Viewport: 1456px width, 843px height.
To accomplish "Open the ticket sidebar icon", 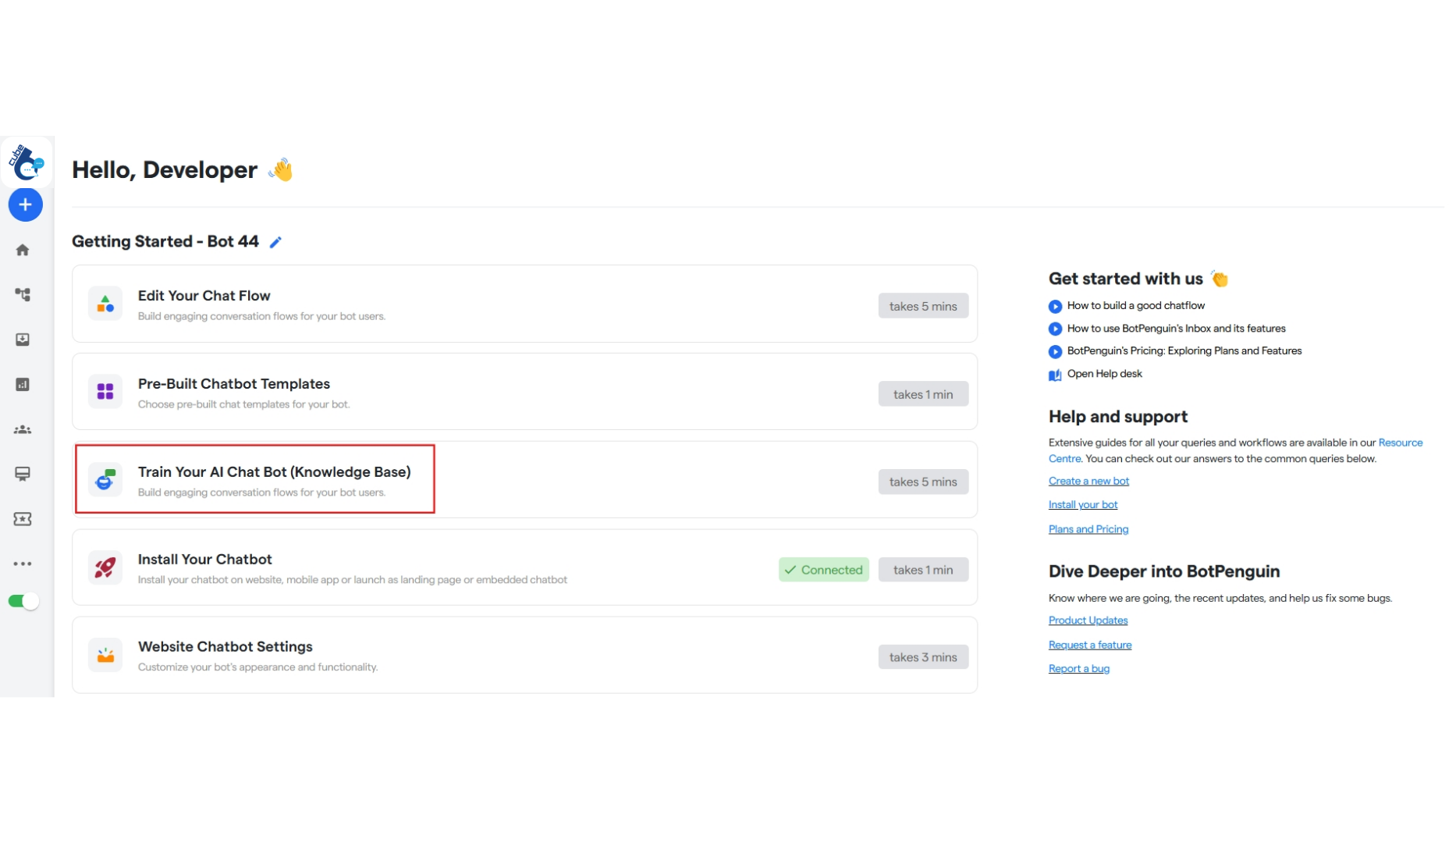I will tap(23, 519).
